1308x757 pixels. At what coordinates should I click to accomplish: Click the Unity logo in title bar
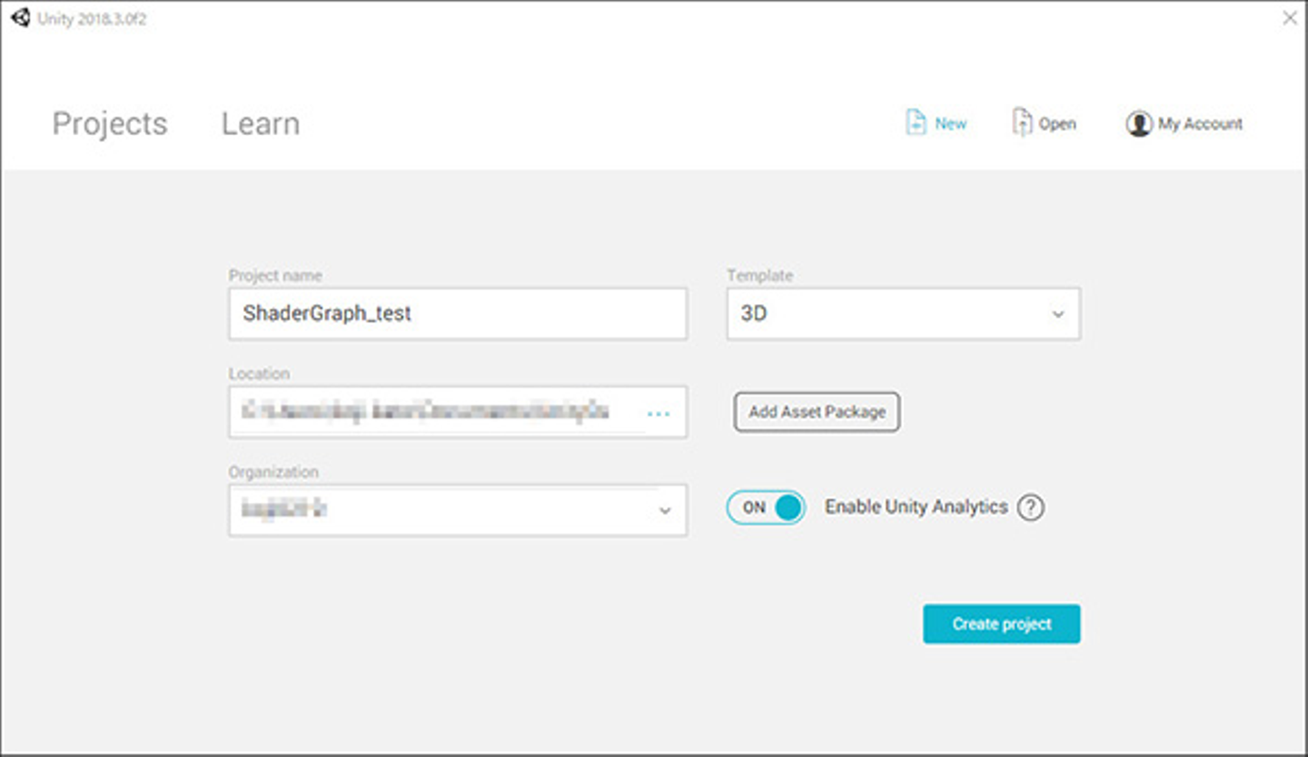pyautogui.click(x=20, y=18)
